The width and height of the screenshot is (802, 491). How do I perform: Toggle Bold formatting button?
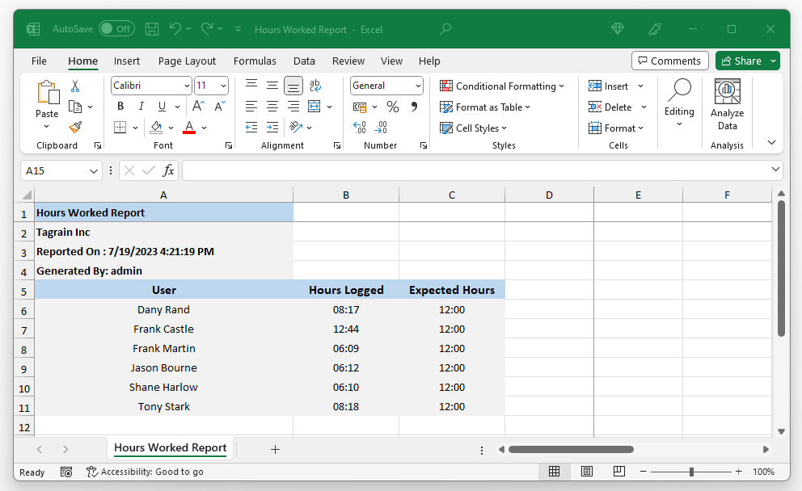(120, 107)
